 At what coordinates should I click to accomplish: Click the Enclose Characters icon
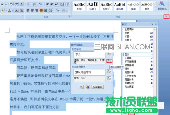click(x=22, y=11)
